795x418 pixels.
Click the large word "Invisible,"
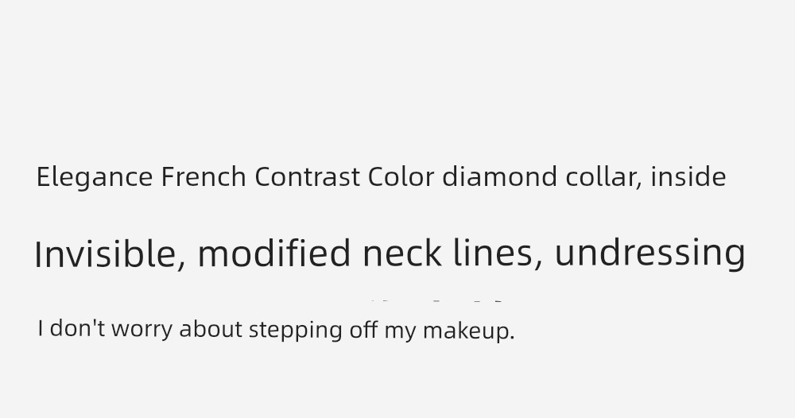(111, 254)
